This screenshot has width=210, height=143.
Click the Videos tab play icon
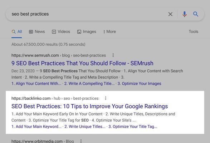(x=54, y=32)
